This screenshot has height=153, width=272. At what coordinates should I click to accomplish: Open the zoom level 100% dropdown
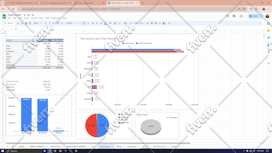[x=37, y=23]
